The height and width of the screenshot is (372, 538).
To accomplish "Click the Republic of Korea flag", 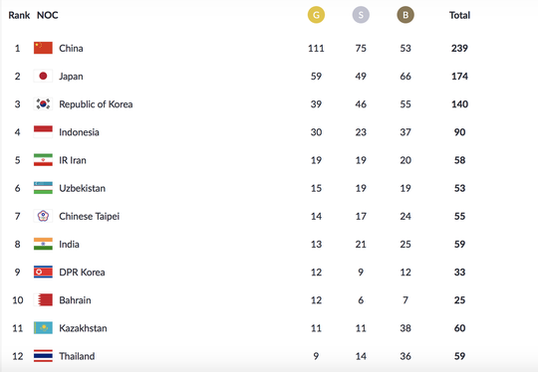I will tap(43, 103).
